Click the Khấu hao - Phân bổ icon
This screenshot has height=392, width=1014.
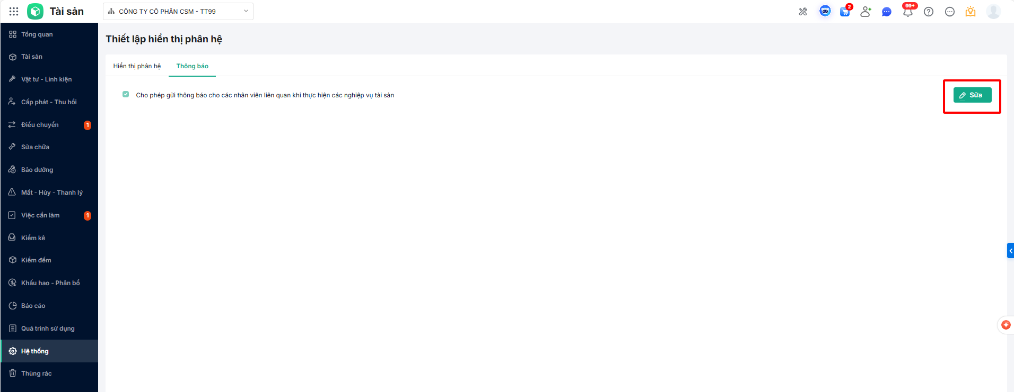[13, 282]
